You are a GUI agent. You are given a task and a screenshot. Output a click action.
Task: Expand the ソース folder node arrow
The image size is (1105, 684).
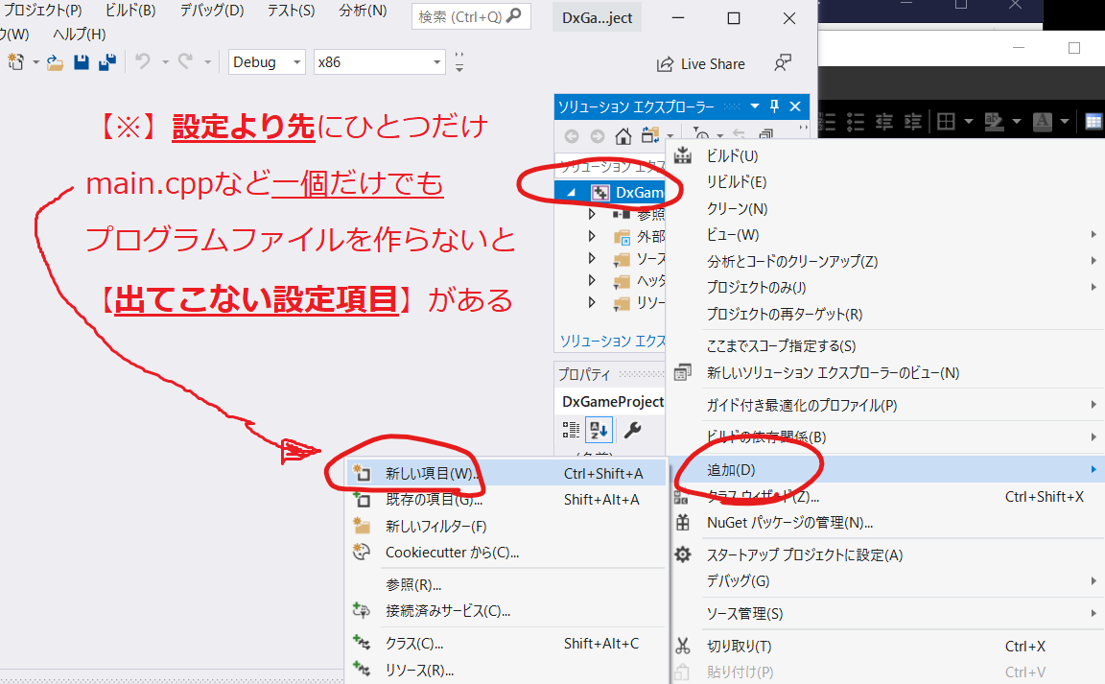point(592,258)
